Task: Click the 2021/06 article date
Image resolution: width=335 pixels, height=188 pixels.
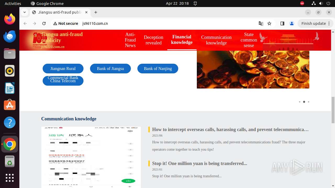Action: [x=157, y=136]
